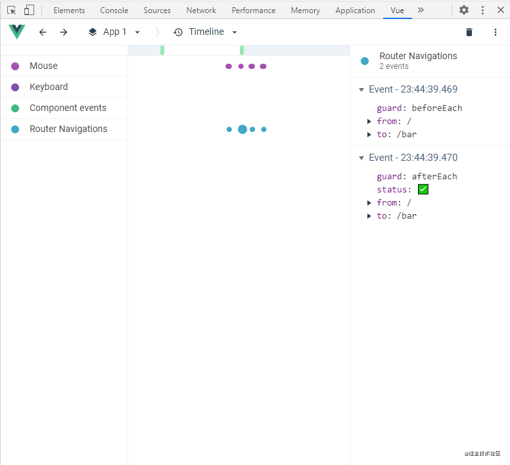Collapse the Event 23:44:39.470 group
Viewport: 510px width, 465px height.
click(361, 158)
